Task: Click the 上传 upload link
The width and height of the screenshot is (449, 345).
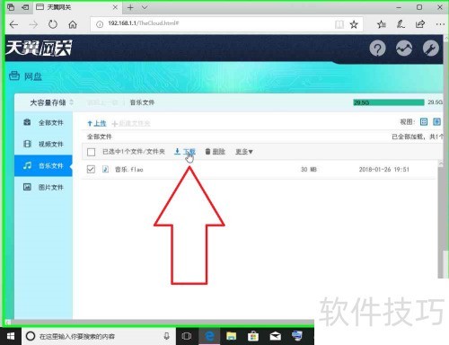Action: tap(97, 123)
